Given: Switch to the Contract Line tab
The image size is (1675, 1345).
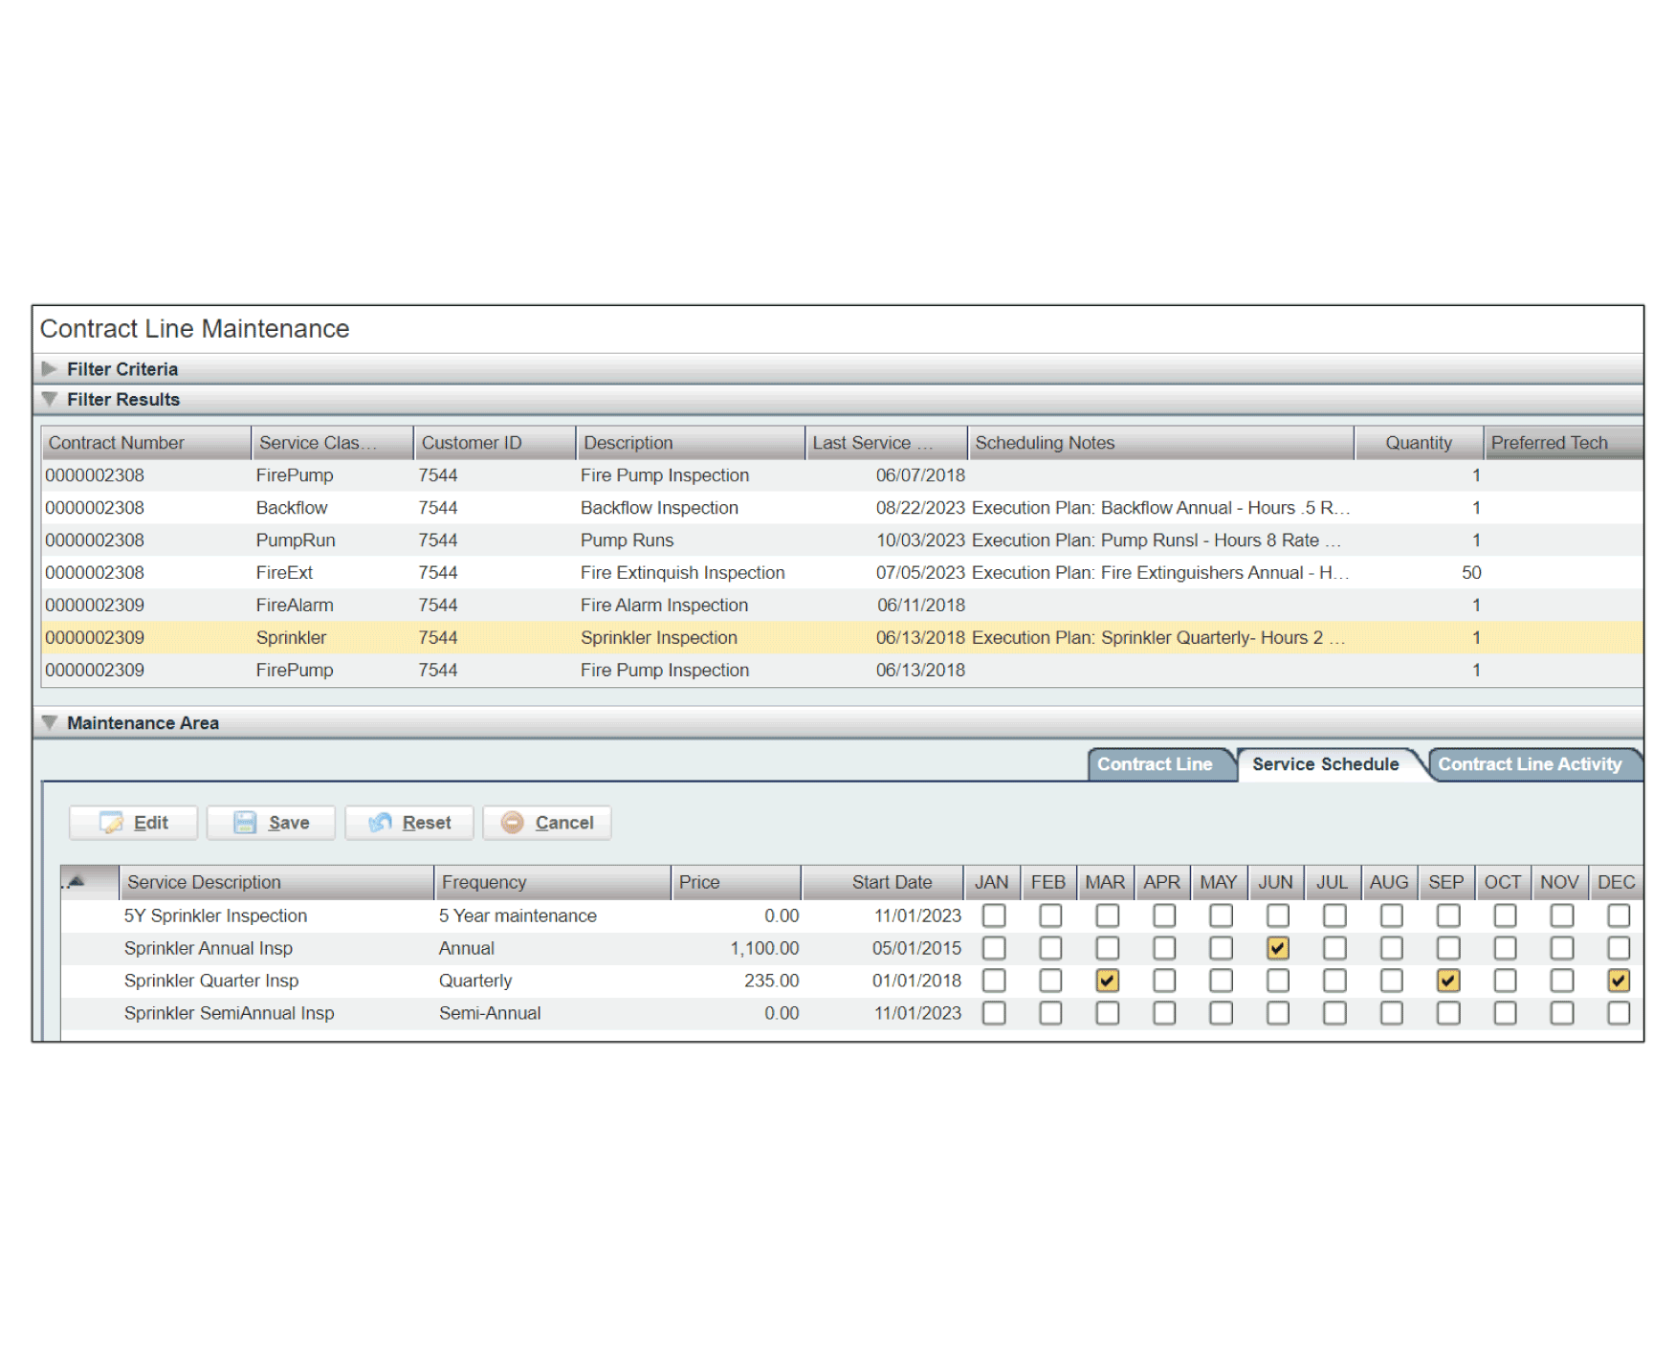Looking at the screenshot, I should [x=1155, y=764].
